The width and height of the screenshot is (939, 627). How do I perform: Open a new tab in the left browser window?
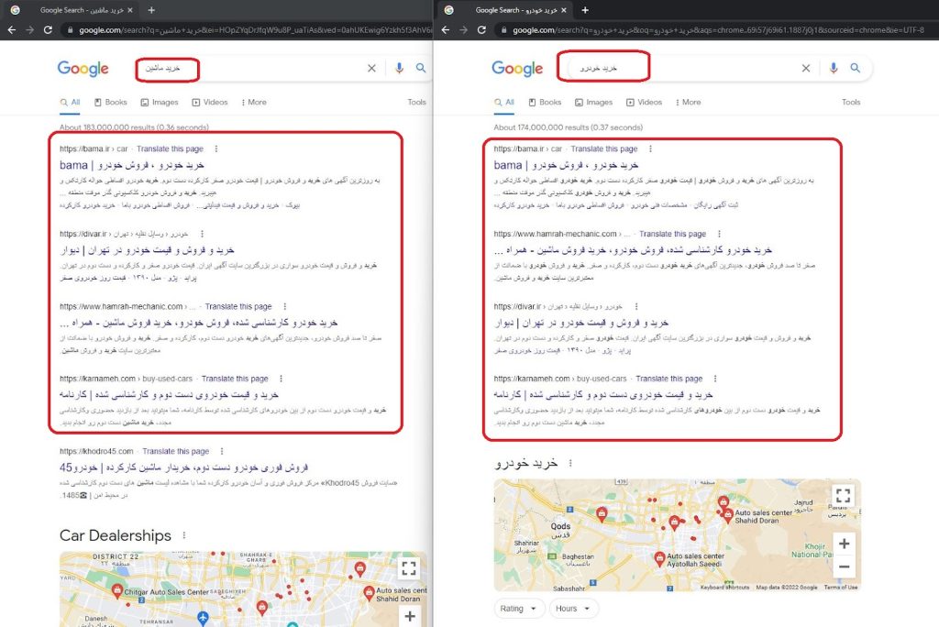(151, 10)
